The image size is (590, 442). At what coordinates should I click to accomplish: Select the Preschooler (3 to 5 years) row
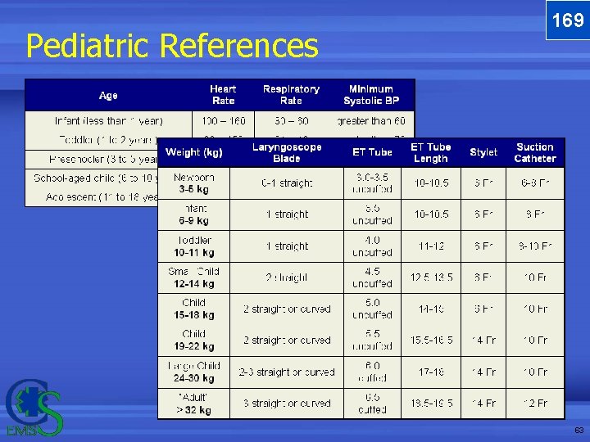(92, 160)
